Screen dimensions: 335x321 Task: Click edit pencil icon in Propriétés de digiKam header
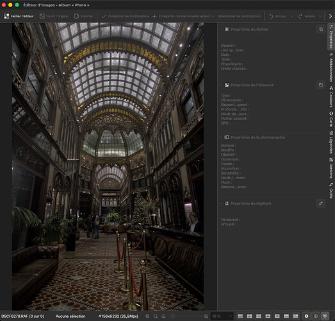(321, 204)
